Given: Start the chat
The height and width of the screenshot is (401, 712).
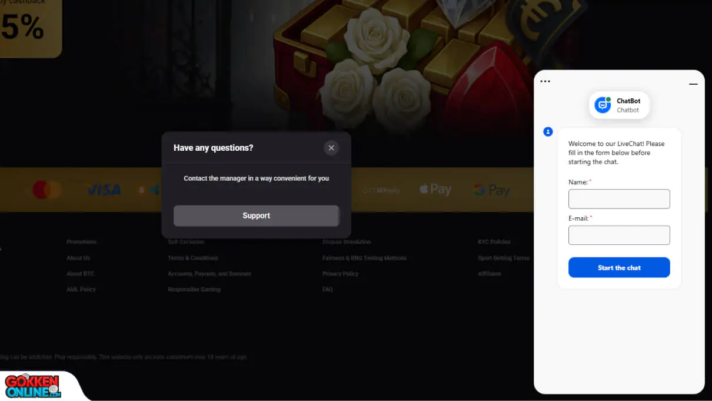Looking at the screenshot, I should 619,267.
